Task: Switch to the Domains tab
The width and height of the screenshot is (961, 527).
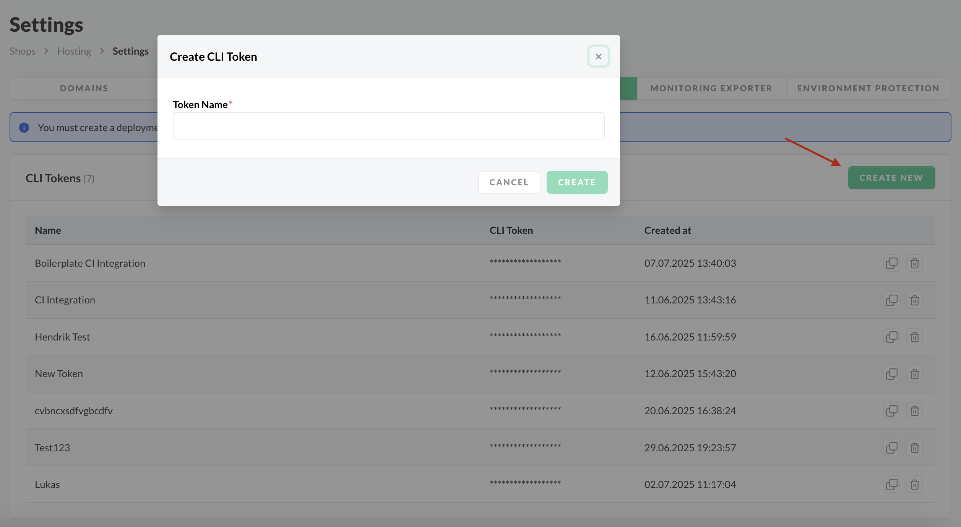Action: (84, 88)
